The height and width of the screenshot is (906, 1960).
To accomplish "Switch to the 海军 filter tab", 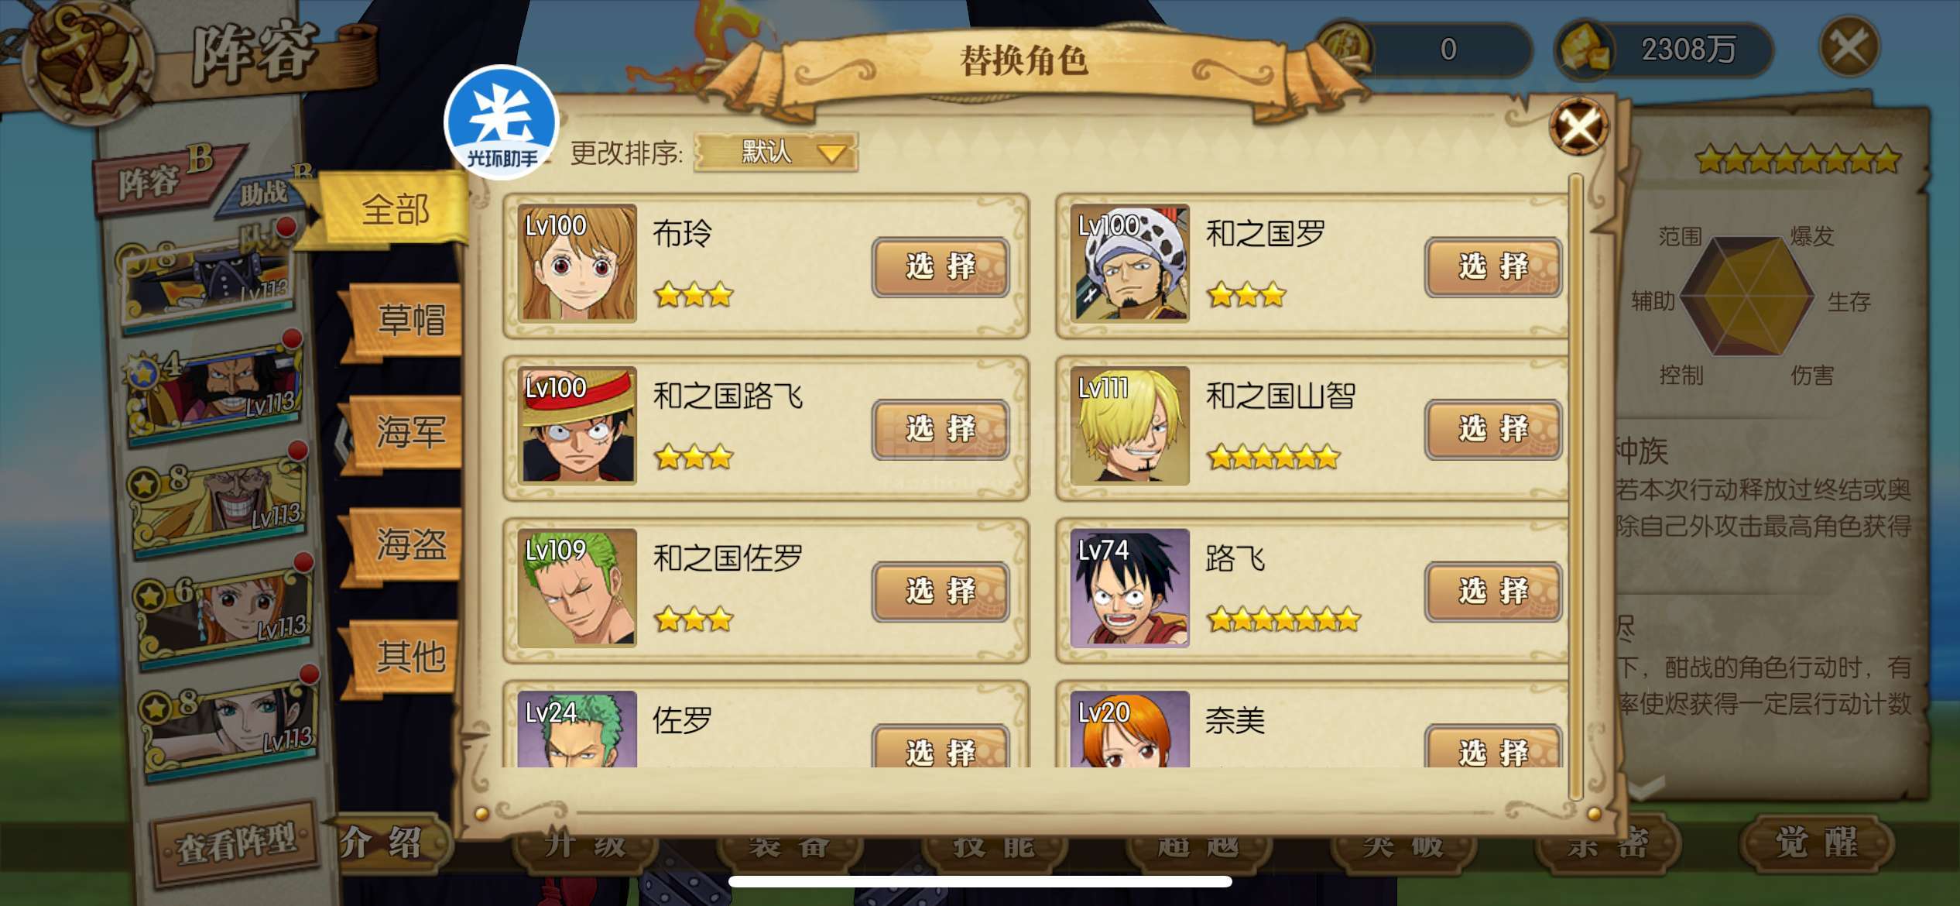I will click(x=404, y=433).
